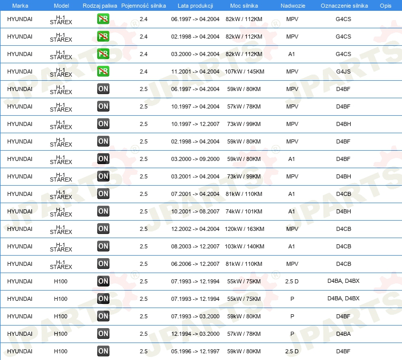This screenshot has height=360, width=402.
Task: Select the HYUNDAI cell in the 120kW / 163KM row
Action: click(x=20, y=229)
